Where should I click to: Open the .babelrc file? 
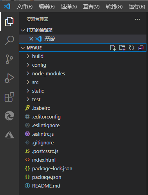83,108
